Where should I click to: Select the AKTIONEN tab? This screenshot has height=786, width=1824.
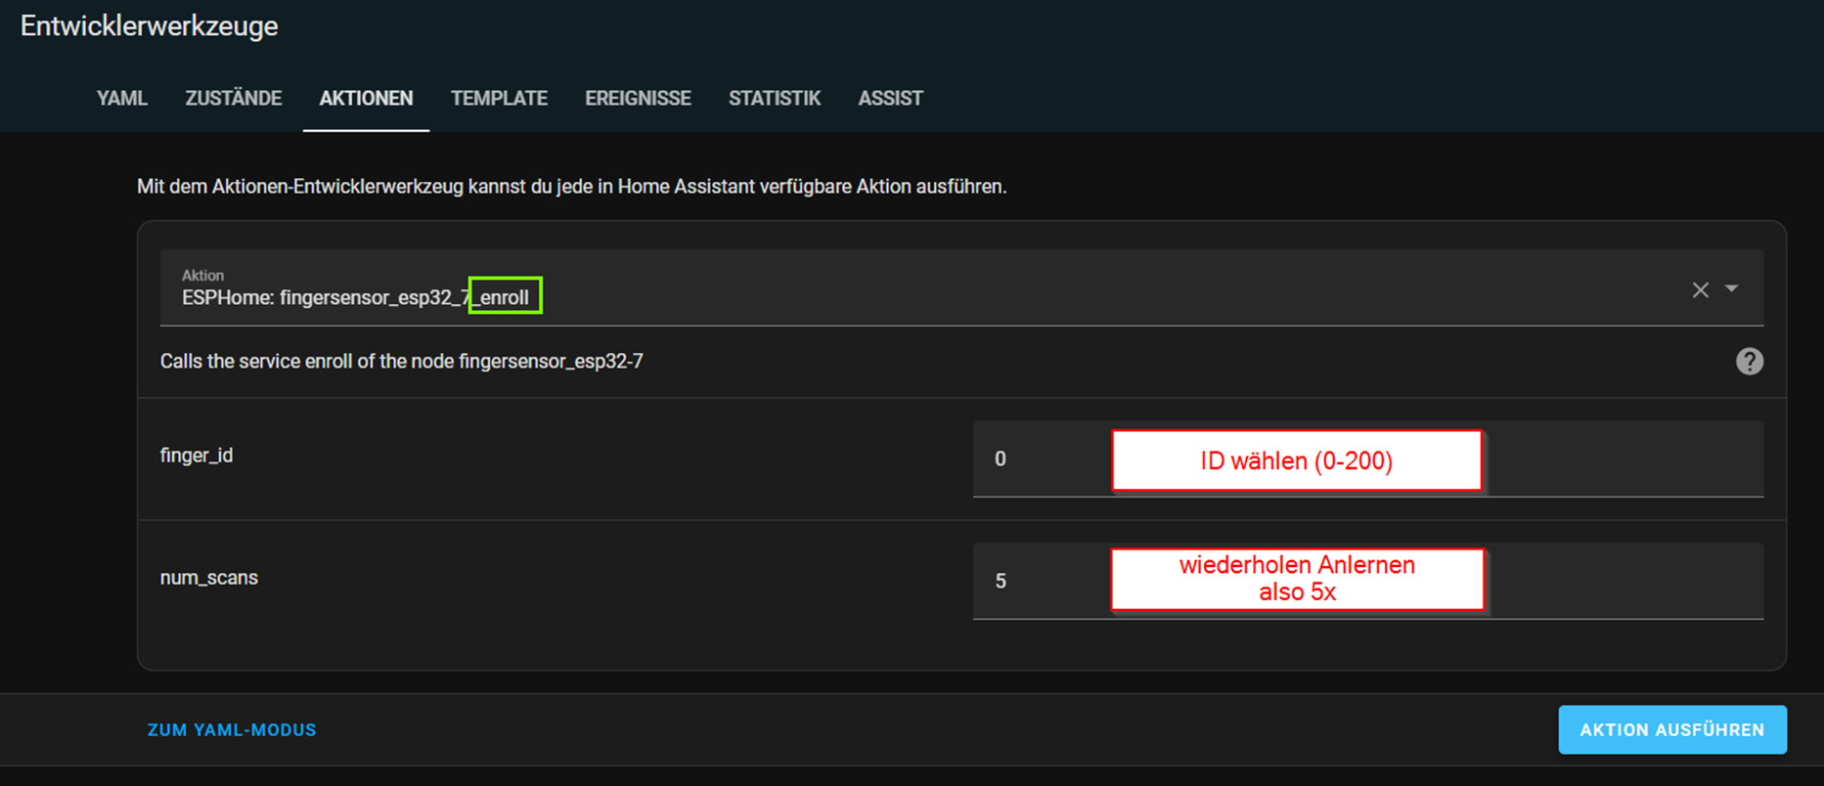pyautogui.click(x=366, y=98)
